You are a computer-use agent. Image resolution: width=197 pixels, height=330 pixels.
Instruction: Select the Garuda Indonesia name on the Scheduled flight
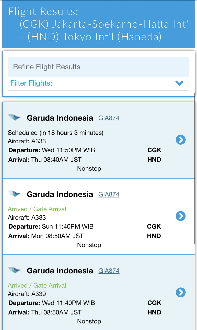click(x=60, y=118)
